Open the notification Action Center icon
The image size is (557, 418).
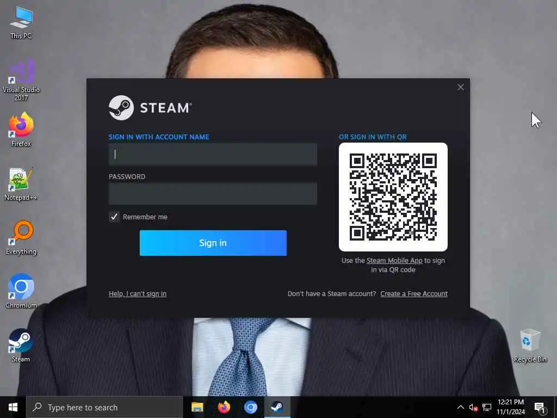pos(540,407)
